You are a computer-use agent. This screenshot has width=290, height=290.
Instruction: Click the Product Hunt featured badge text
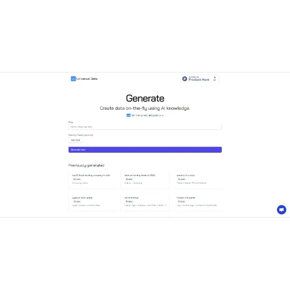(199, 79)
